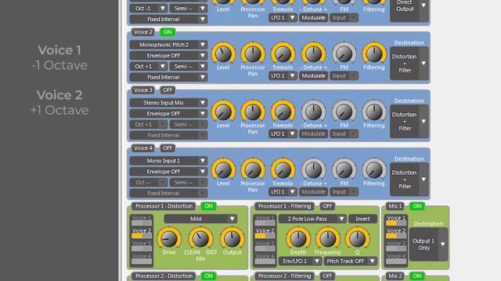Click Voice 3 Level knob

(223, 112)
